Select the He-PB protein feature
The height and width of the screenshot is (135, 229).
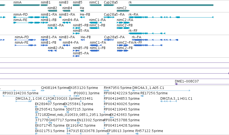(83, 40)
